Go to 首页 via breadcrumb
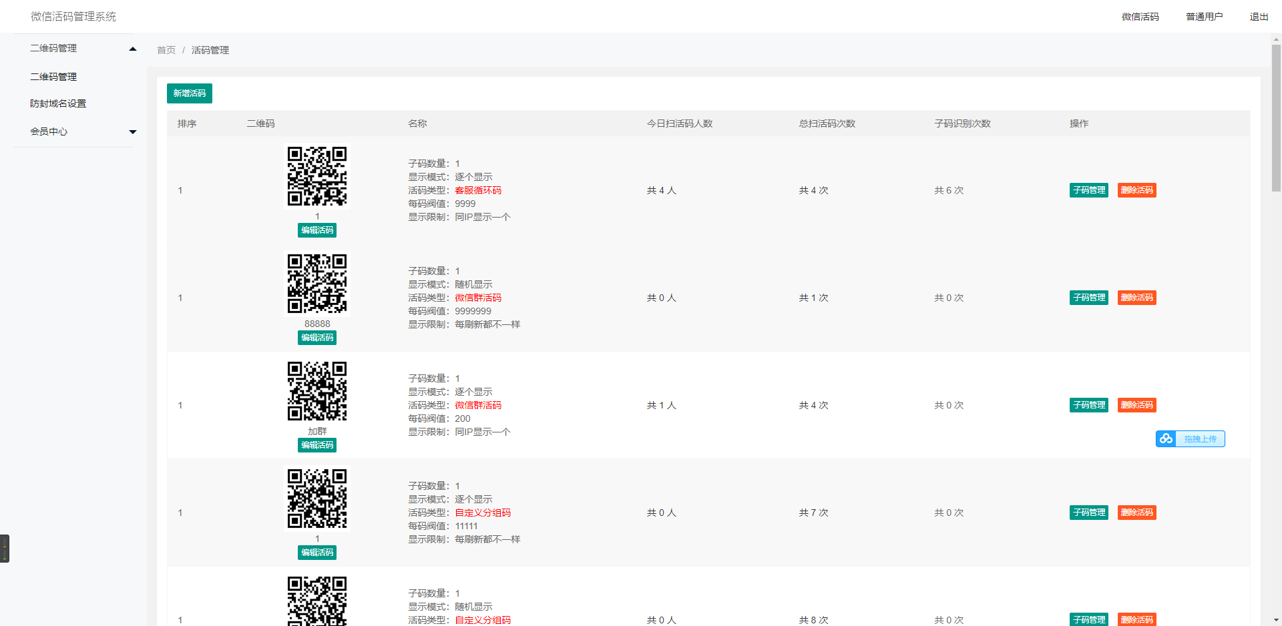This screenshot has height=626, width=1282. point(166,50)
